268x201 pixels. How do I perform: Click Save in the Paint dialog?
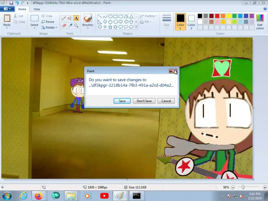[x=122, y=101]
